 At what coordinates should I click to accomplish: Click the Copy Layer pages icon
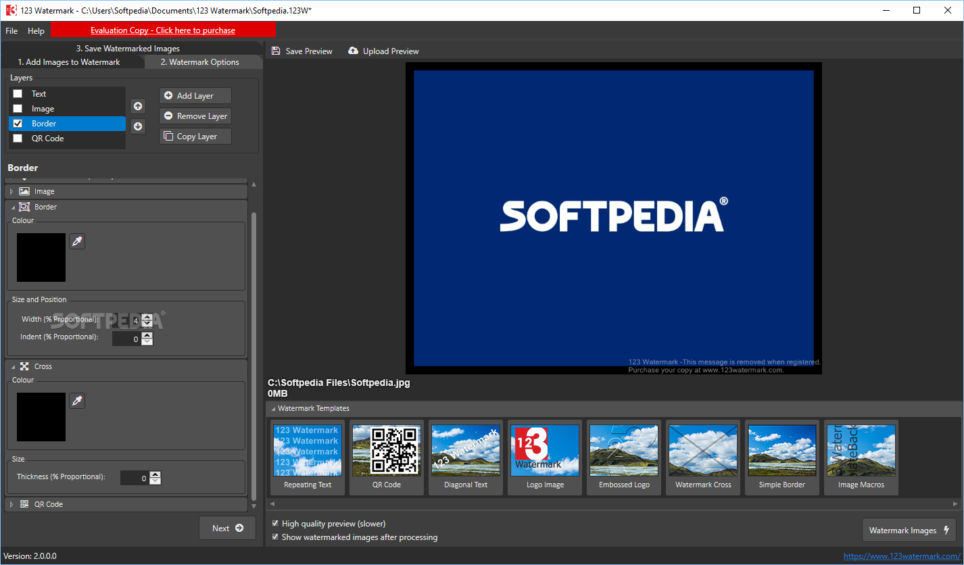click(168, 136)
